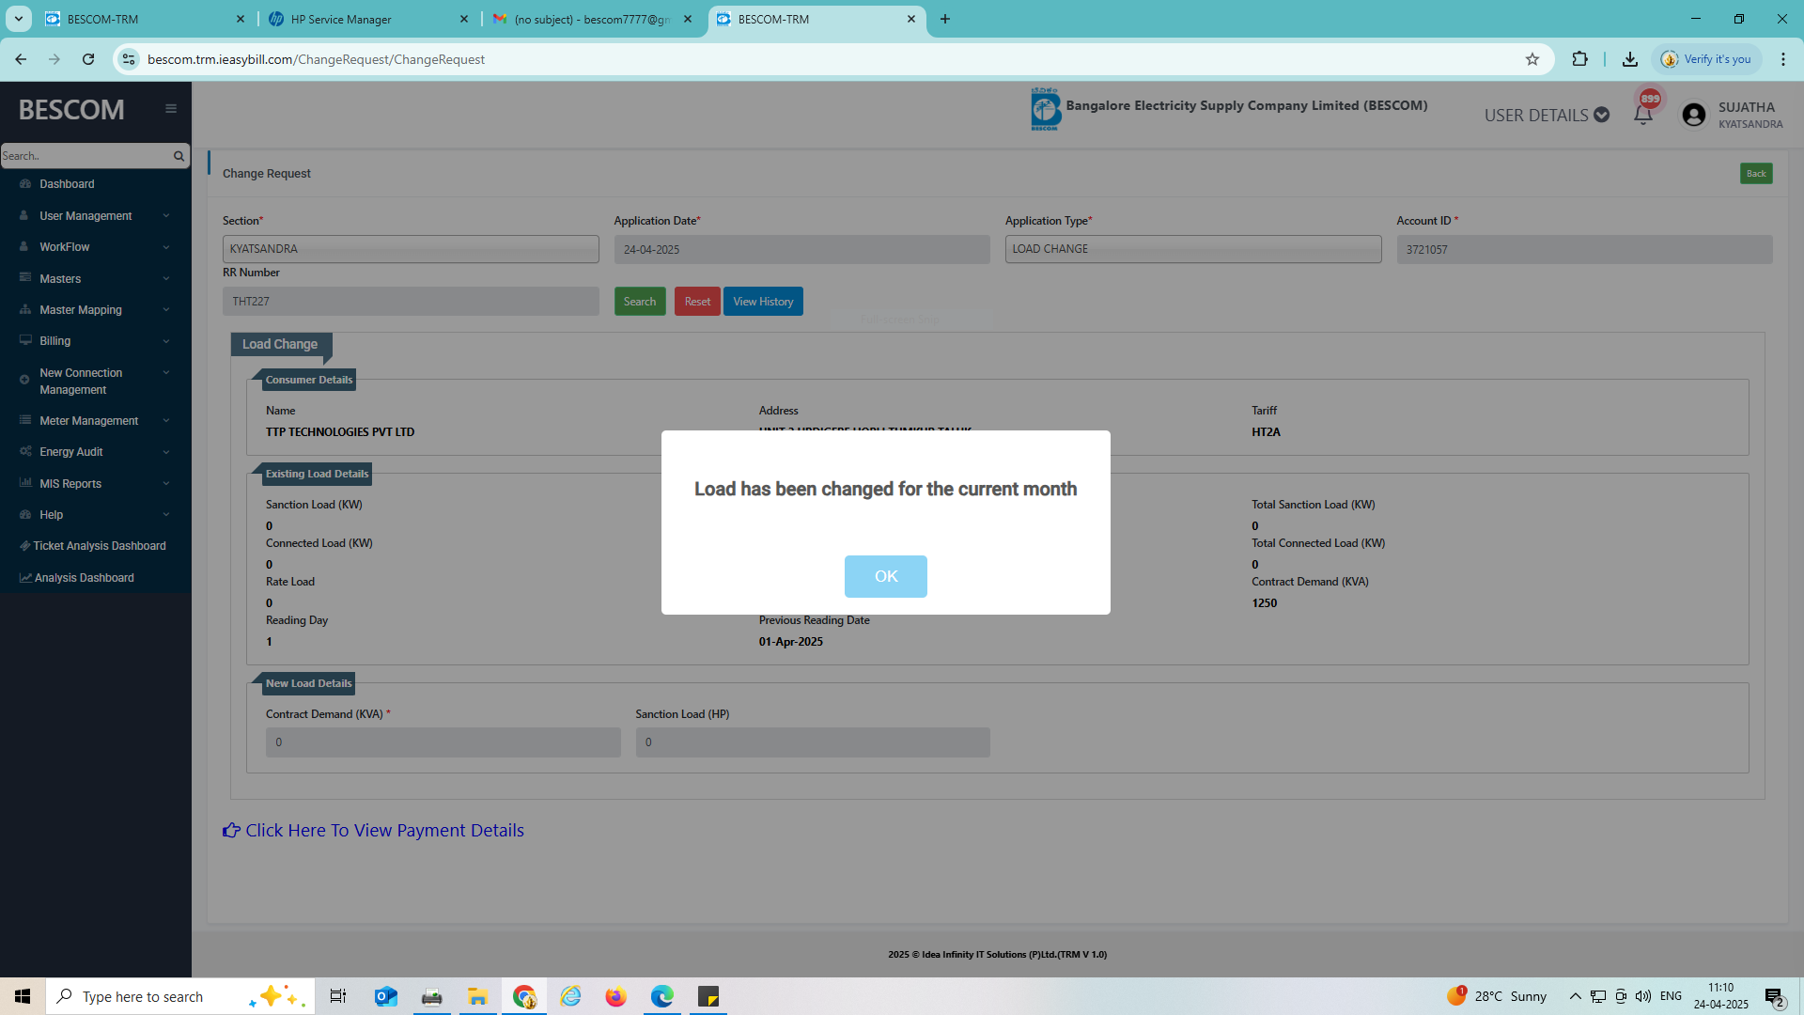Open Internet Explorer from the taskbar
1804x1015 pixels.
point(570,996)
